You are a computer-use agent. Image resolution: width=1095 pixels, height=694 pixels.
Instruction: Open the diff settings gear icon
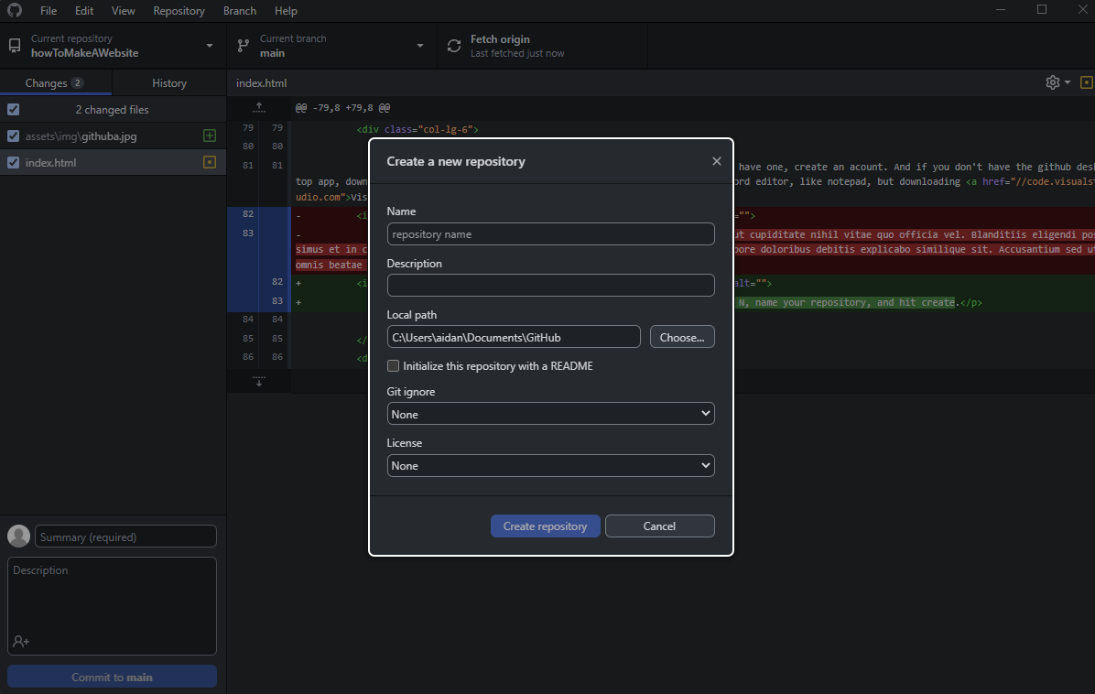point(1053,82)
